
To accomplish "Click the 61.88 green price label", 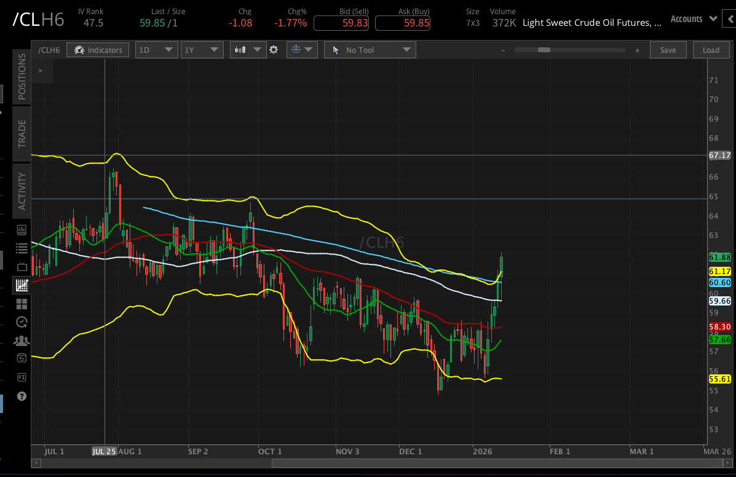I will (x=719, y=257).
